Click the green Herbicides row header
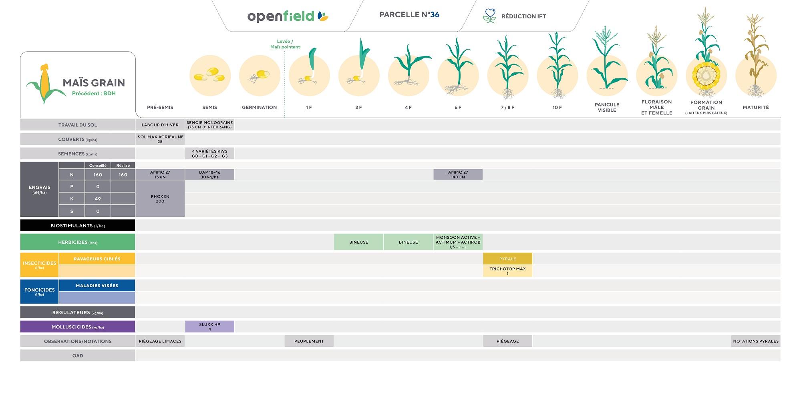The height and width of the screenshot is (400, 801). [78, 242]
